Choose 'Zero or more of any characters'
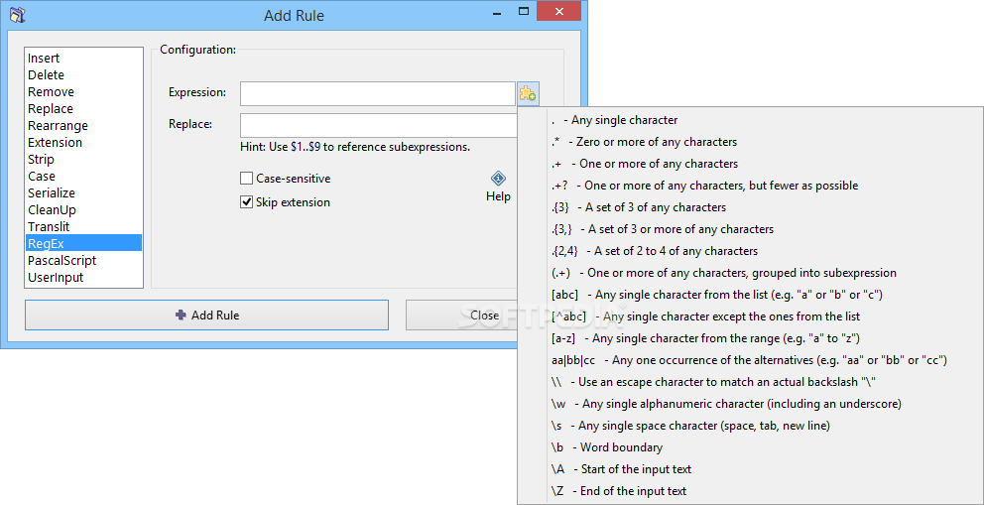The height and width of the screenshot is (505, 984). pyautogui.click(x=751, y=142)
